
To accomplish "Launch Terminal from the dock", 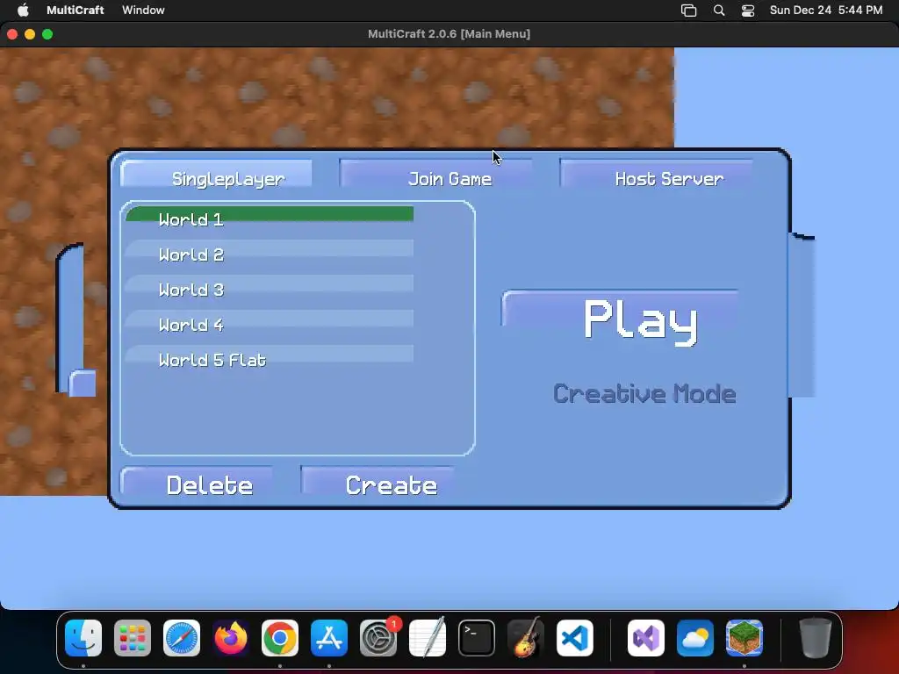I will tap(477, 637).
